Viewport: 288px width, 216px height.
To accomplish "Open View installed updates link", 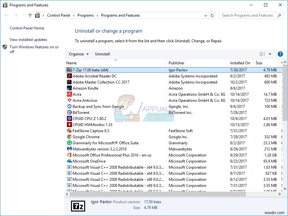I will pyautogui.click(x=28, y=40).
